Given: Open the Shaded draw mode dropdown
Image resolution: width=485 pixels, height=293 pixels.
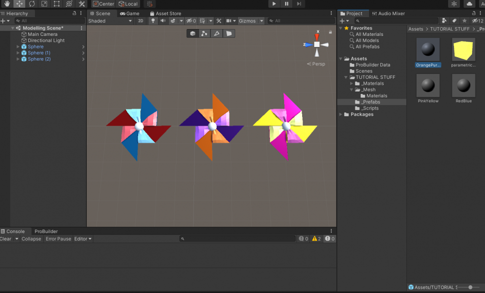Looking at the screenshot, I should [110, 21].
